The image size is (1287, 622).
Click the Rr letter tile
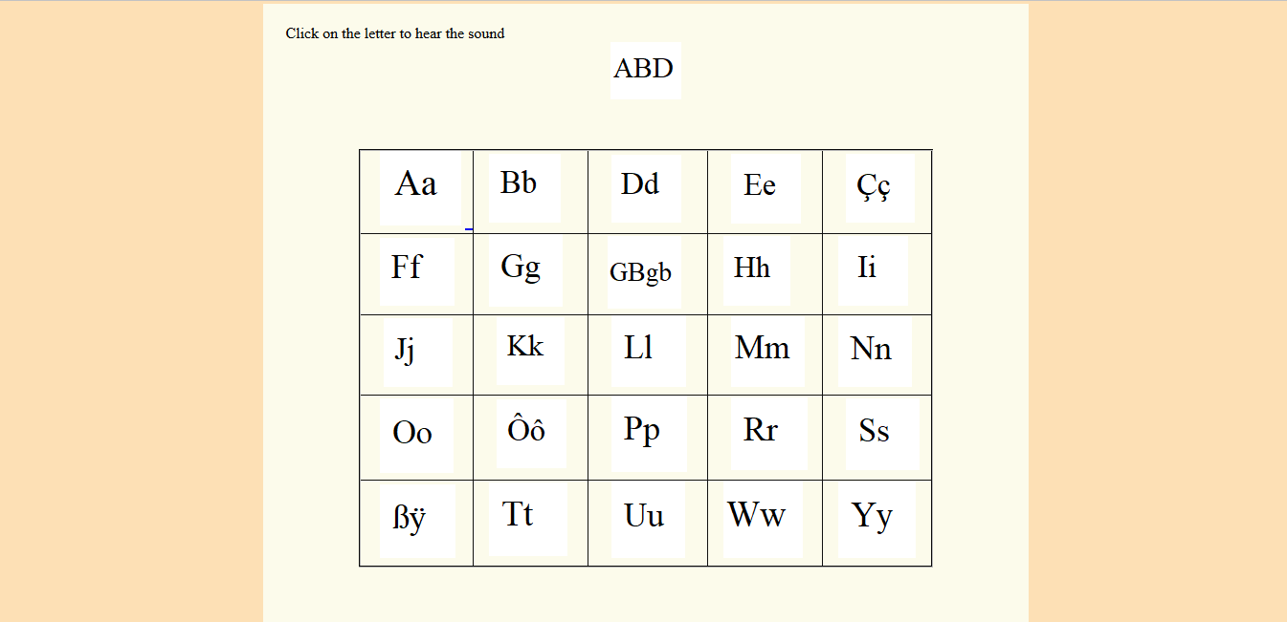(769, 434)
